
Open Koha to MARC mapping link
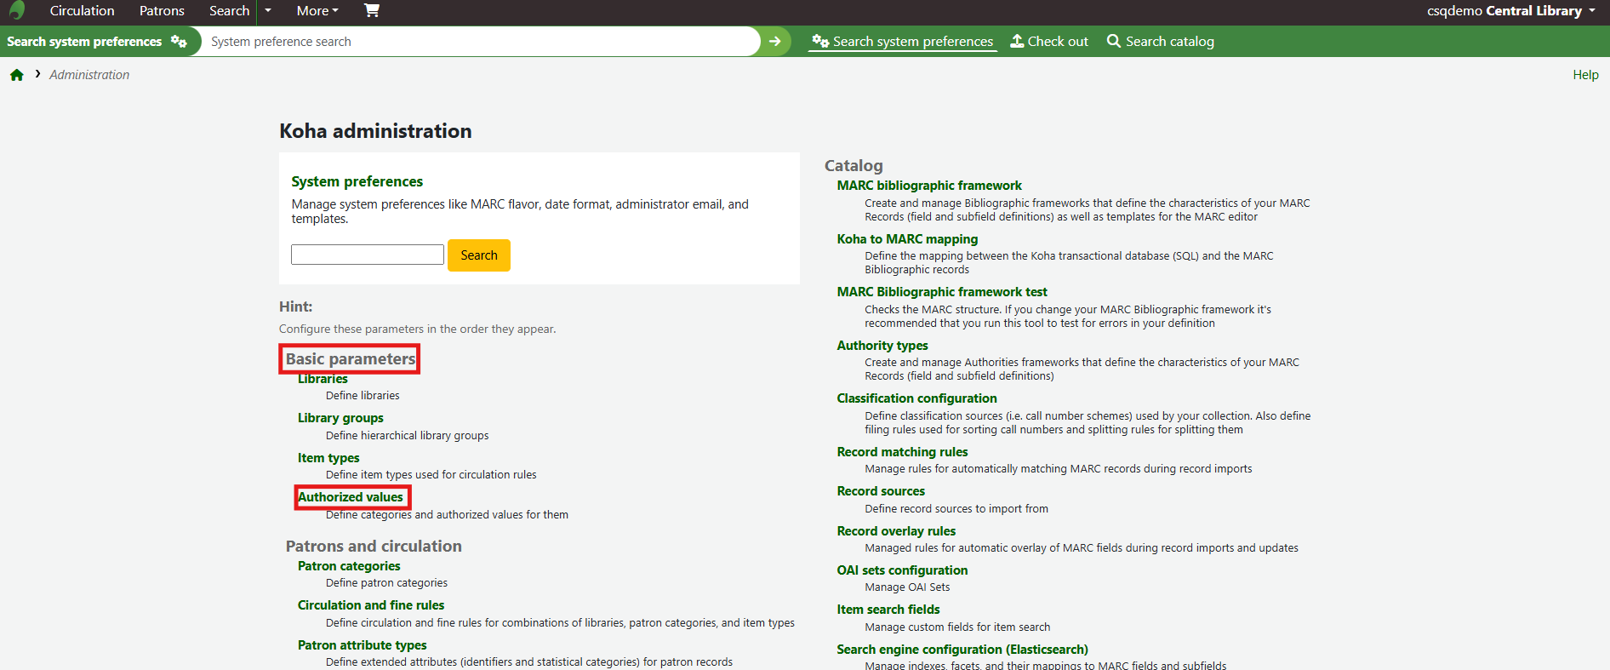[907, 239]
